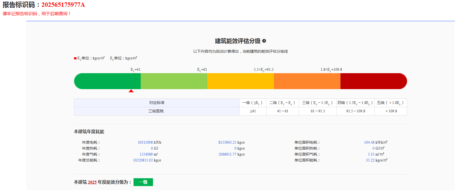Click the 单位面积电耗 label
The image size is (459, 192).
[x=307, y=142]
